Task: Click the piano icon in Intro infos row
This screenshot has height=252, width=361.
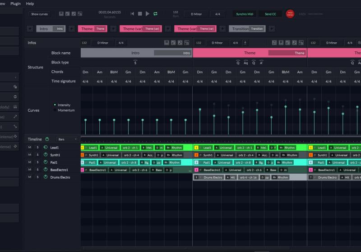Action: tap(167, 43)
